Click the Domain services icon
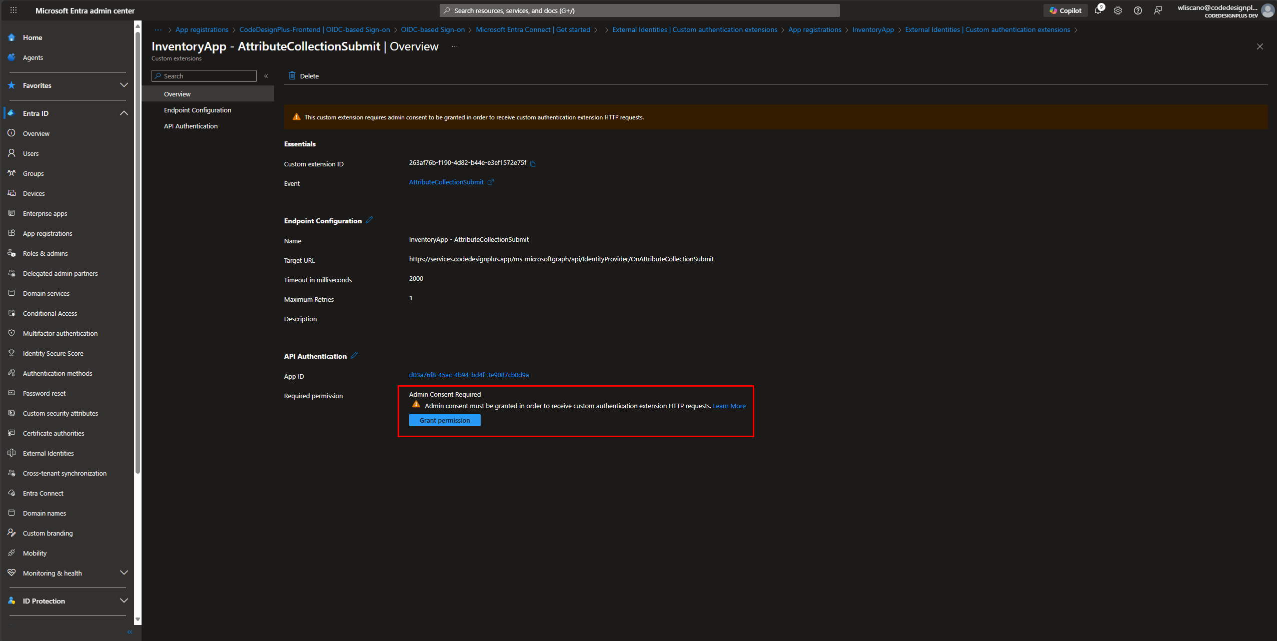The height and width of the screenshot is (641, 1277). click(12, 293)
